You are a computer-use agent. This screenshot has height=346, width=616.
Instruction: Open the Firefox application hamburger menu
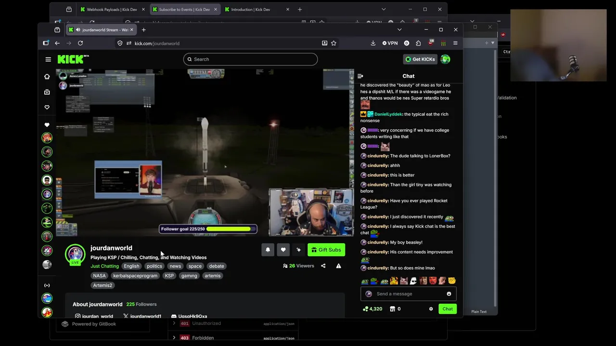[455, 43]
